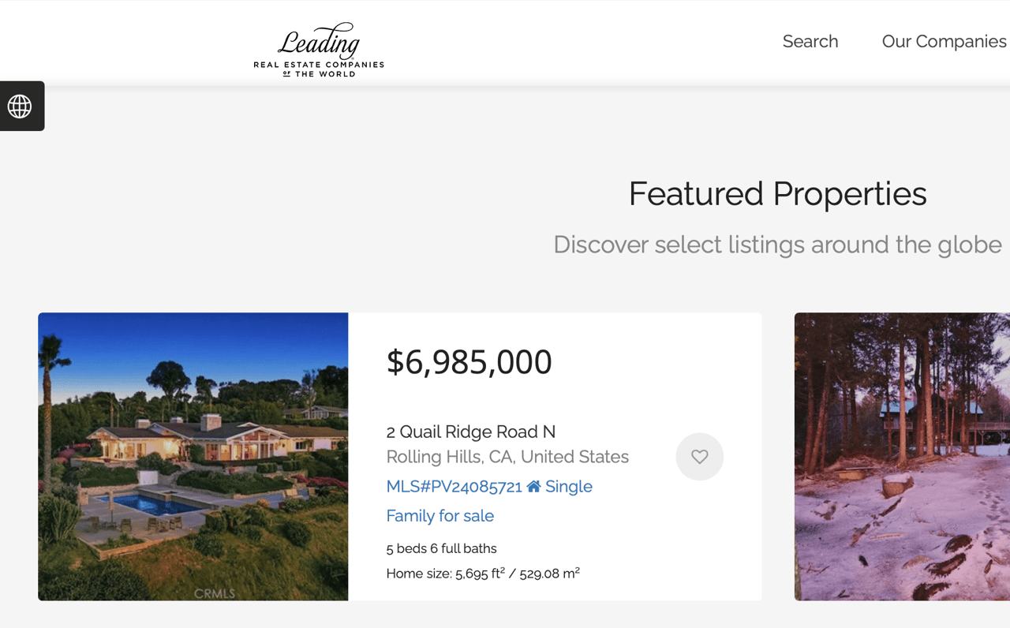Click Rolling Hills, CA, United States location

pos(507,457)
